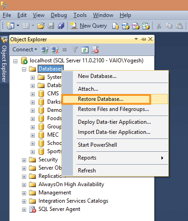
Task: Expand the AlwaysOn High Availability folder
Action: [24, 185]
